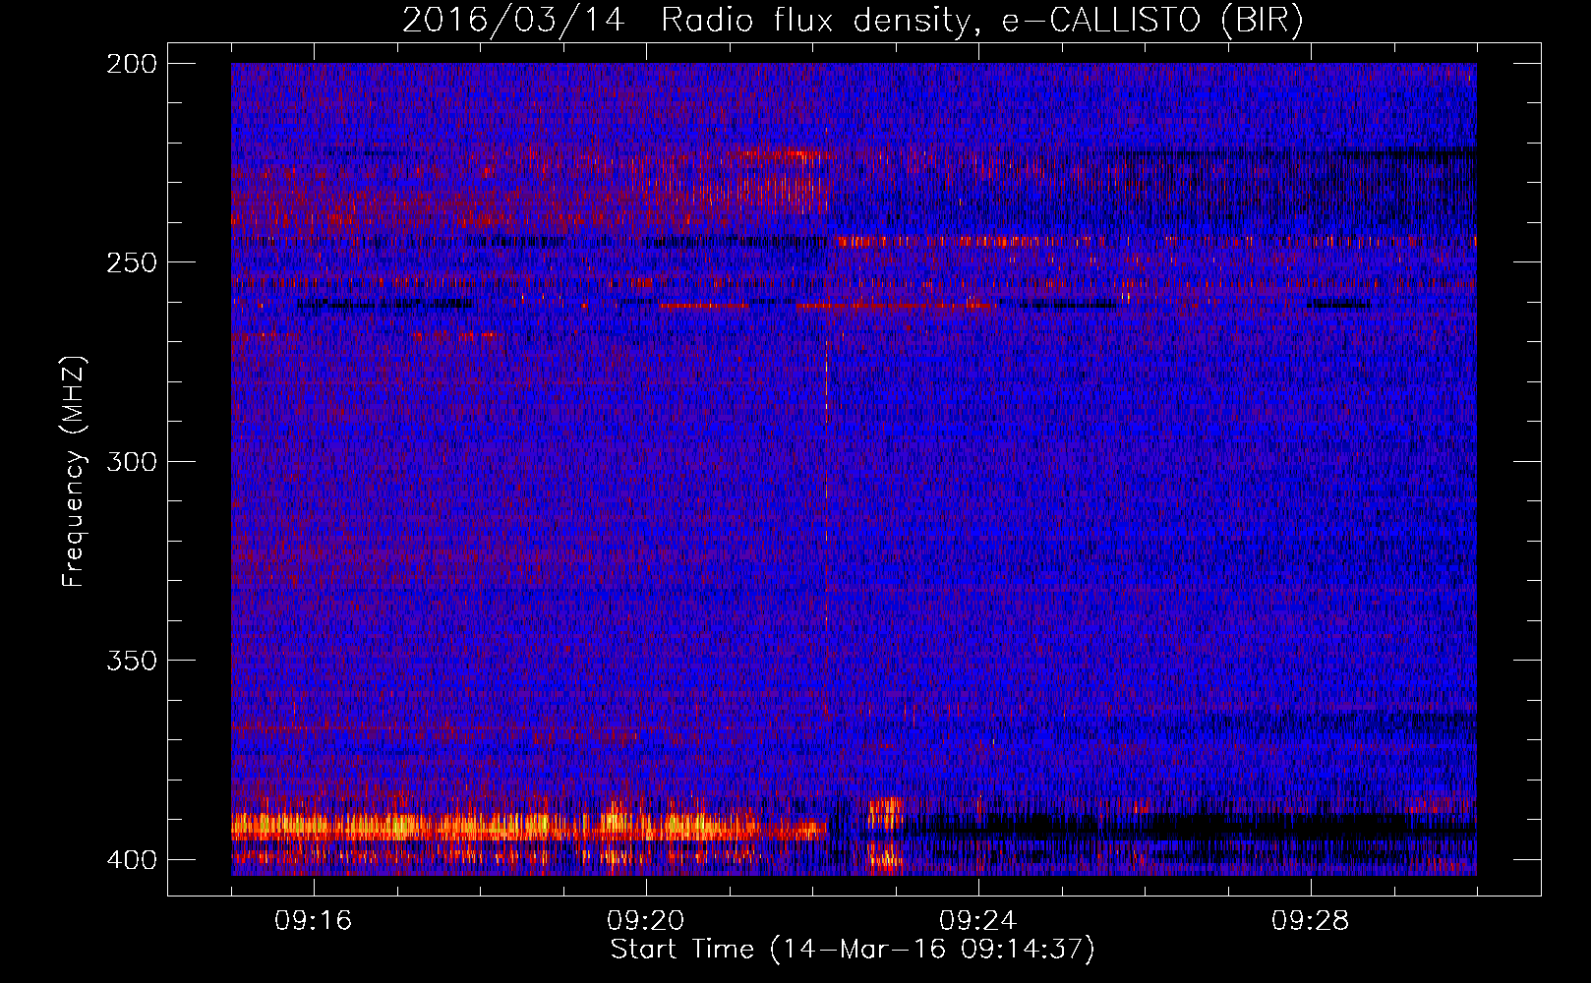Click the 09:20 time tick label
The image size is (1591, 983).
point(646,921)
